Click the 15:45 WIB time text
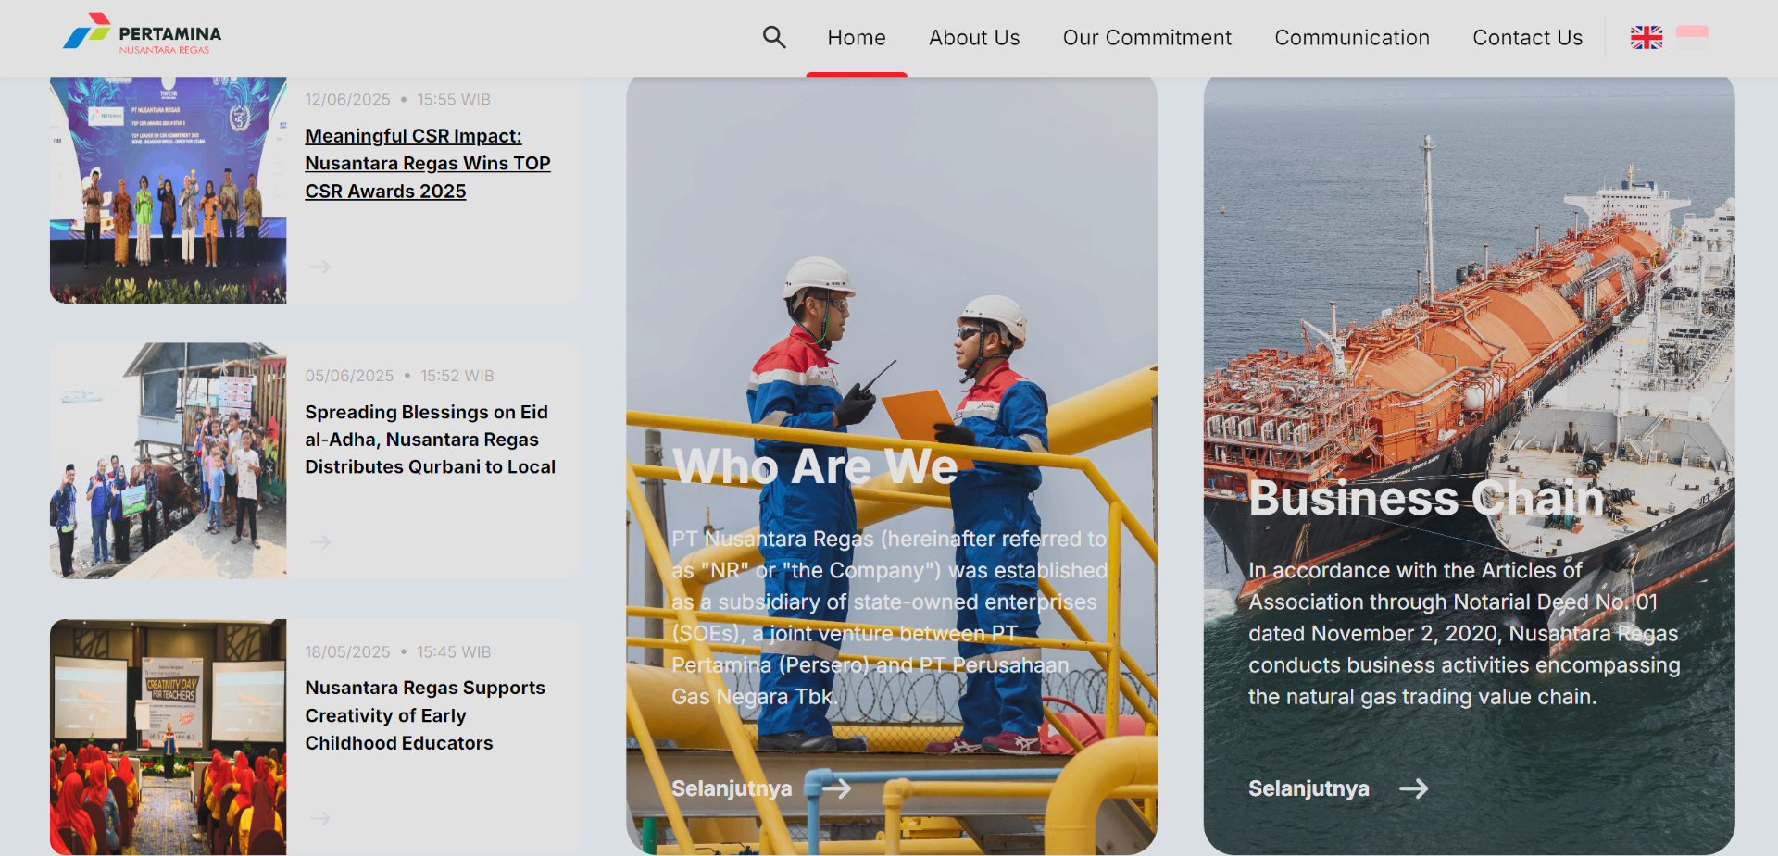The image size is (1778, 856). pyautogui.click(x=454, y=652)
